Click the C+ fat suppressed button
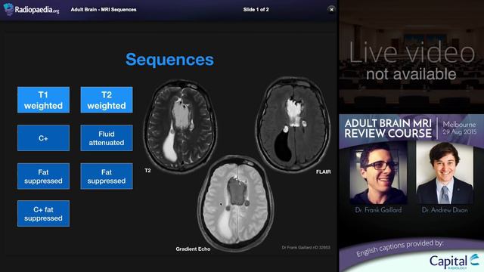484x272 pixels. point(44,213)
